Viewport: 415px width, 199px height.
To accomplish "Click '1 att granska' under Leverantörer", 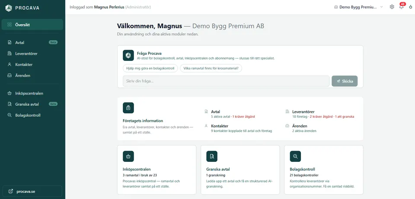I will click(345, 117).
